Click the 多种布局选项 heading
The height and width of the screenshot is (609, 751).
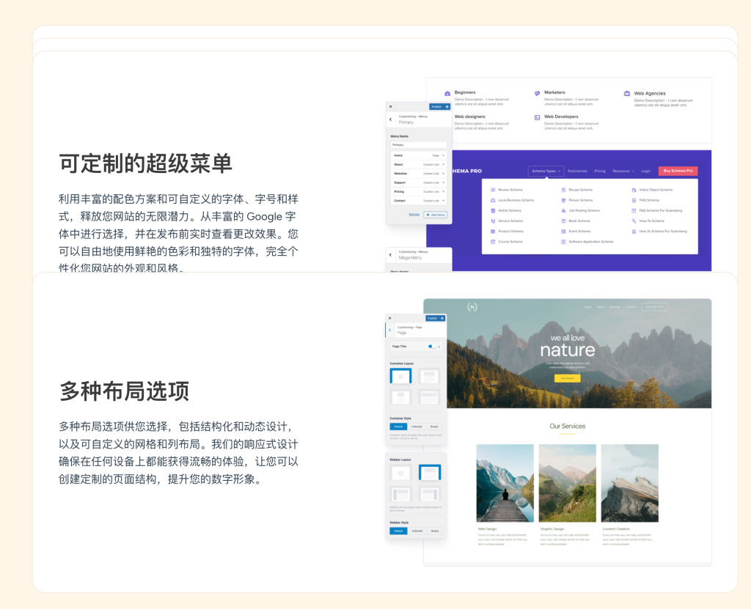[x=124, y=391]
